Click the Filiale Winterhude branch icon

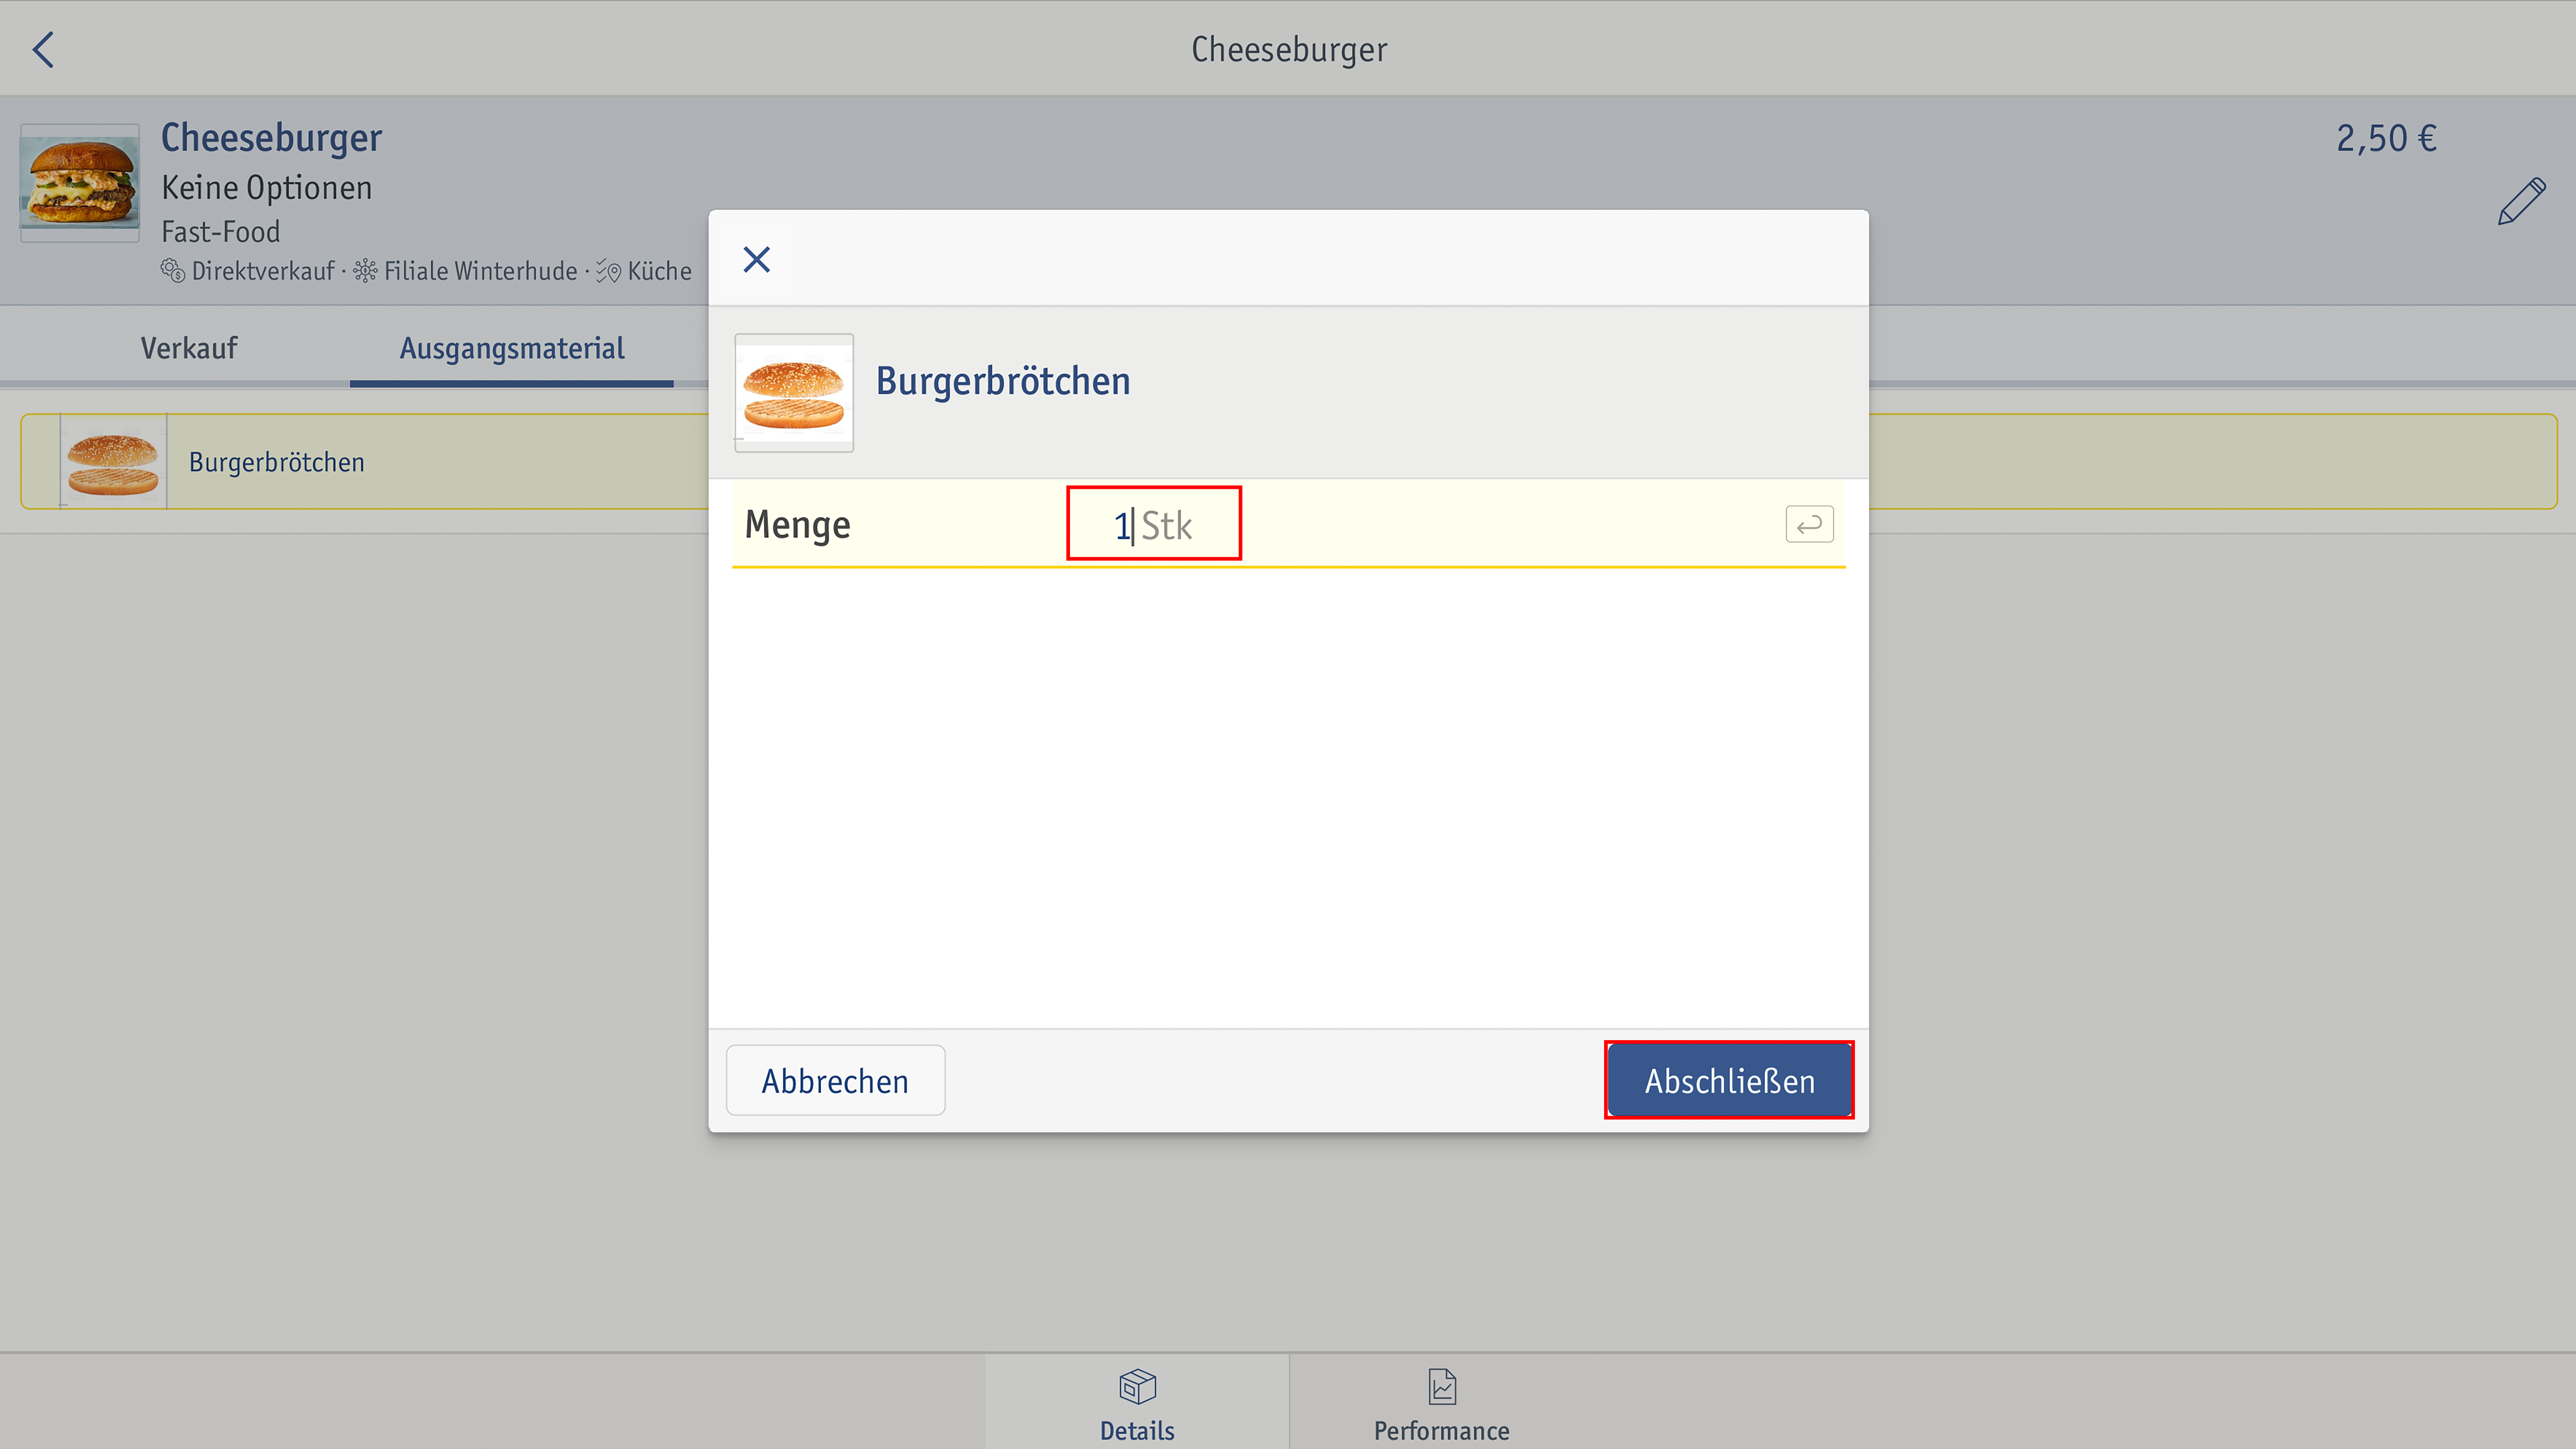(365, 271)
